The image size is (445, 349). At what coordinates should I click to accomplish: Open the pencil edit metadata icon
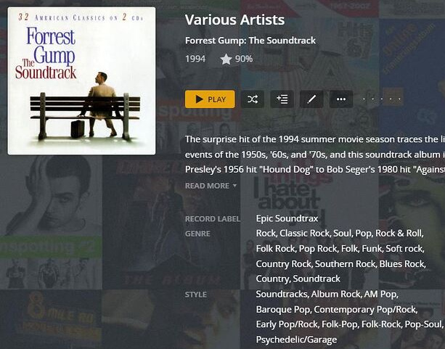click(311, 99)
